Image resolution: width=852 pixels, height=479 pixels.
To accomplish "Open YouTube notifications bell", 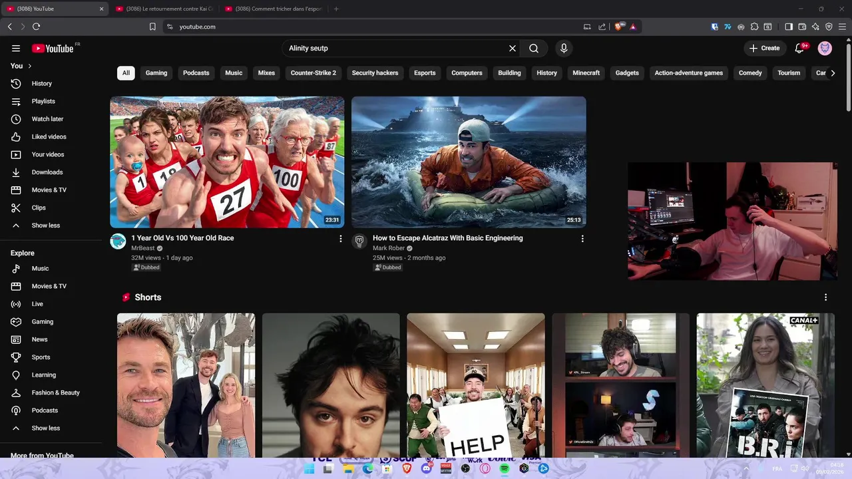I will click(800, 48).
